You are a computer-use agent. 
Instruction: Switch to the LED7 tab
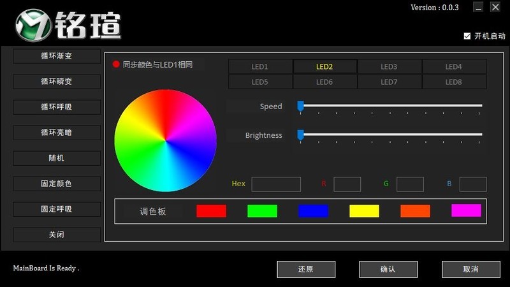[390, 82]
